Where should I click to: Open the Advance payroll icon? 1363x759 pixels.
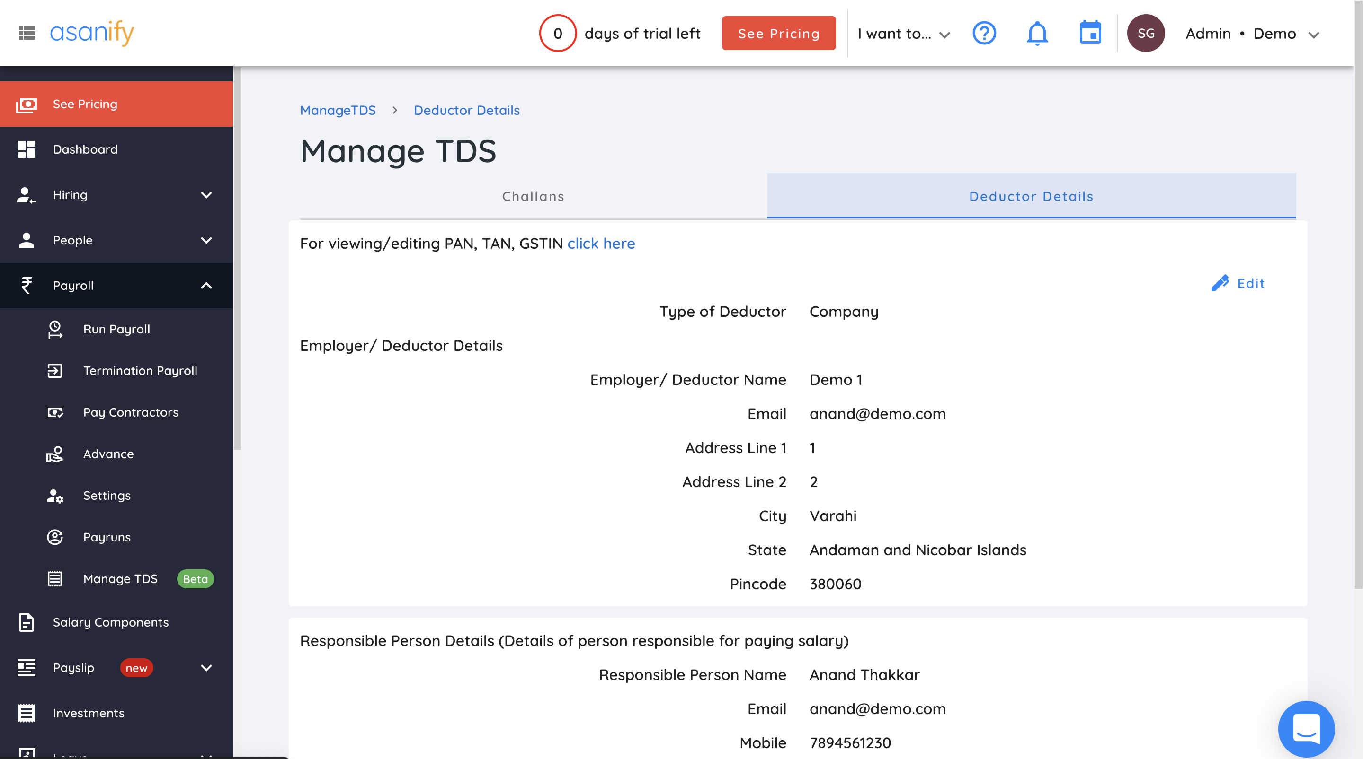coord(55,454)
